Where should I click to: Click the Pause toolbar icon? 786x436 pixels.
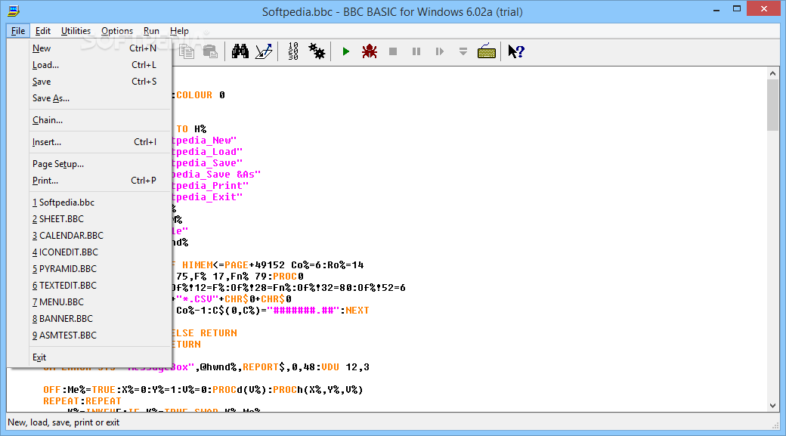coord(416,51)
